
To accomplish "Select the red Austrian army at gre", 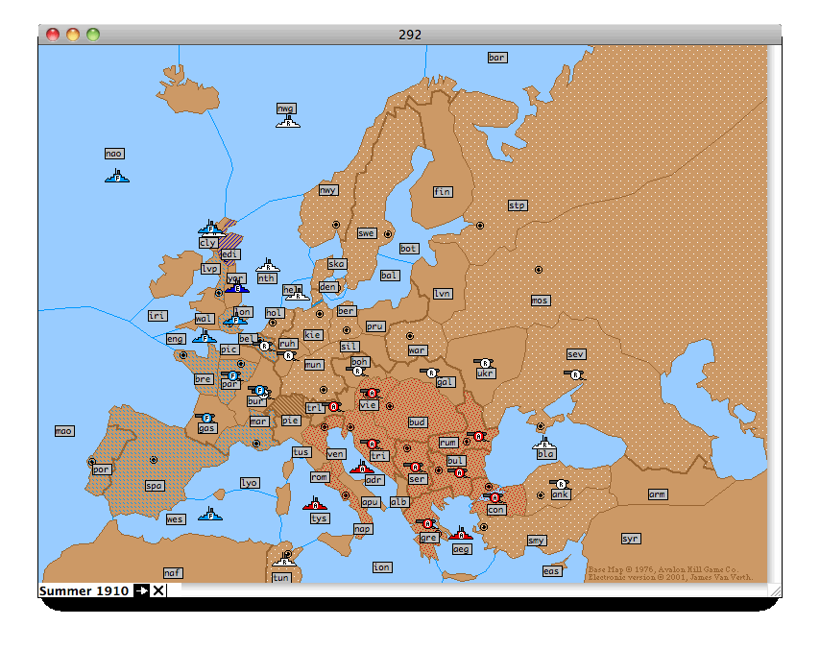I will click(426, 523).
